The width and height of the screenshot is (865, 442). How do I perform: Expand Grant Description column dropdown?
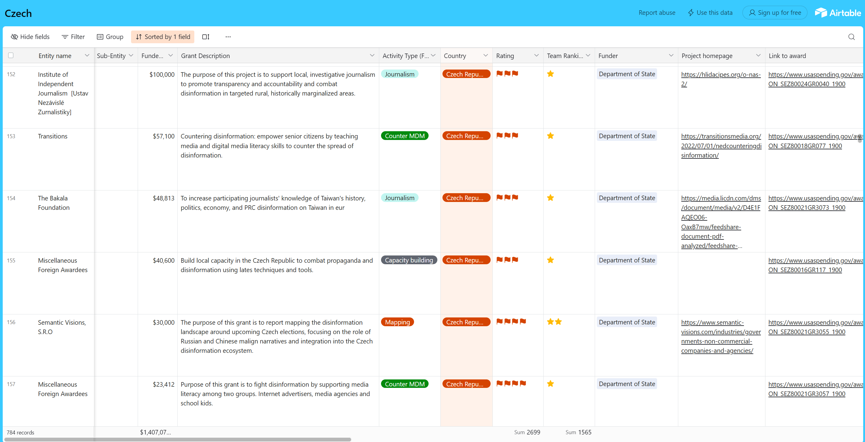(372, 55)
